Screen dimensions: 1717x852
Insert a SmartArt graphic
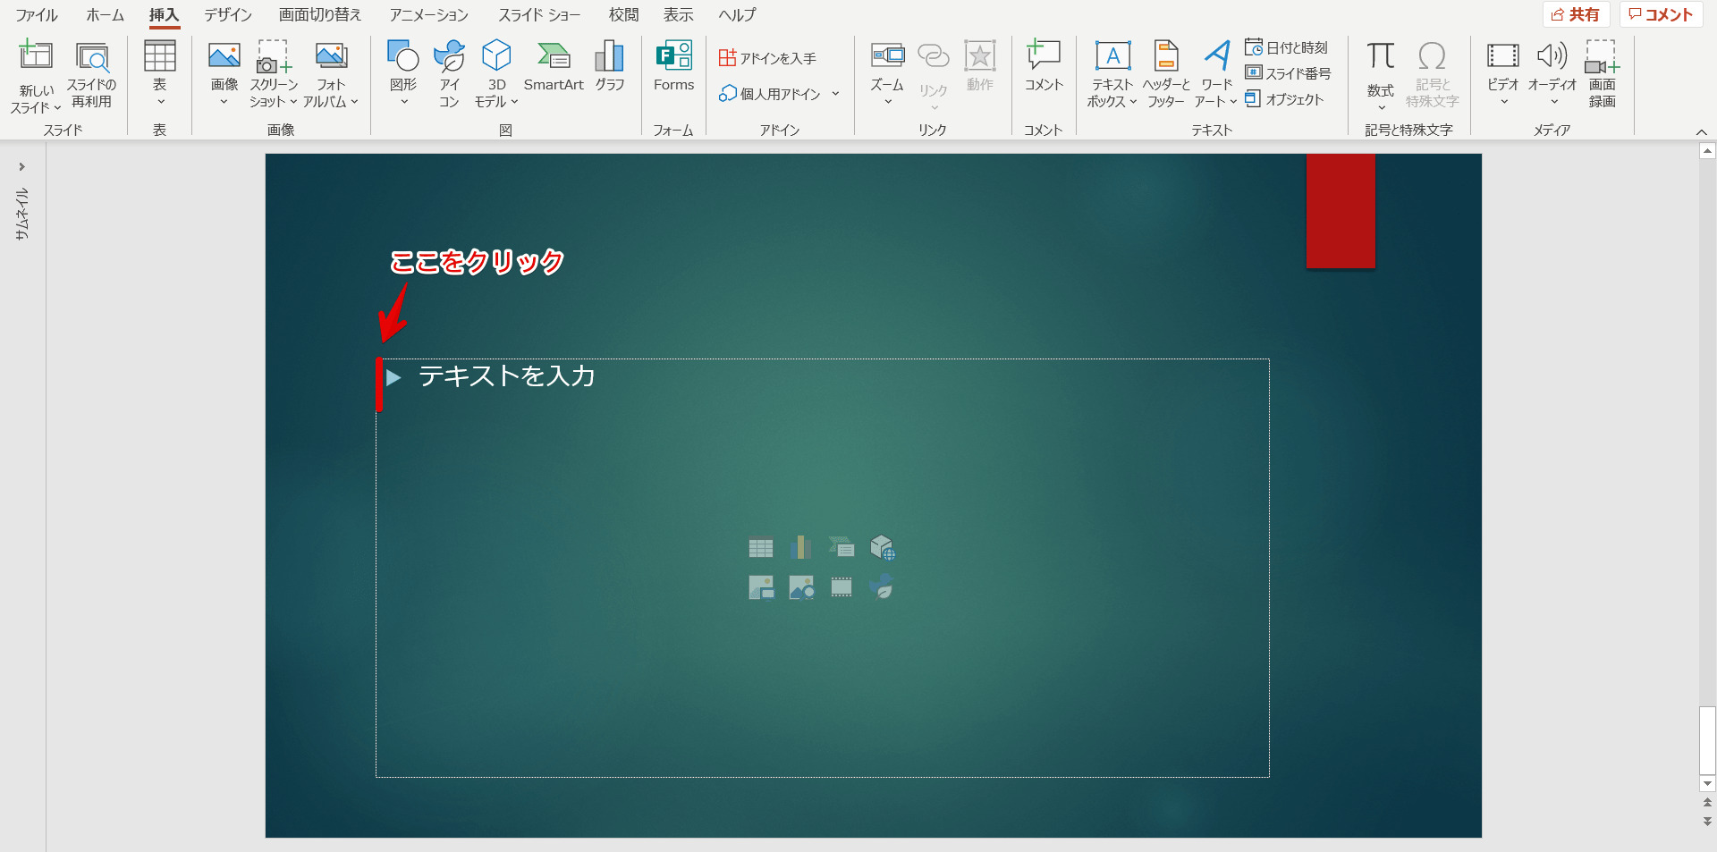click(x=554, y=67)
